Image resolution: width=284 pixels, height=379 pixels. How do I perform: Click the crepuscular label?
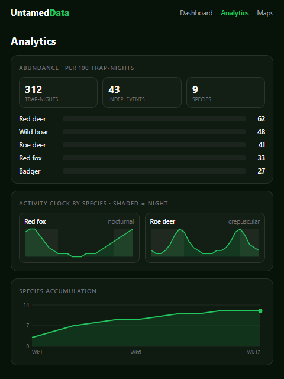click(x=244, y=221)
